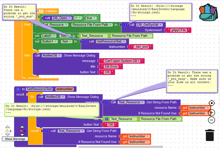Toggle comment icon on DB_GetSysVal call
Image resolution: width=220 pixels, height=154 pixels.
point(125,25)
